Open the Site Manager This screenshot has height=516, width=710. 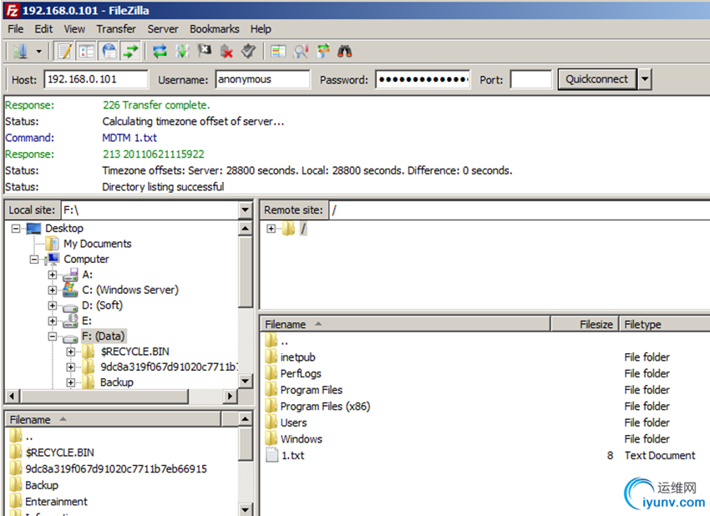point(20,51)
